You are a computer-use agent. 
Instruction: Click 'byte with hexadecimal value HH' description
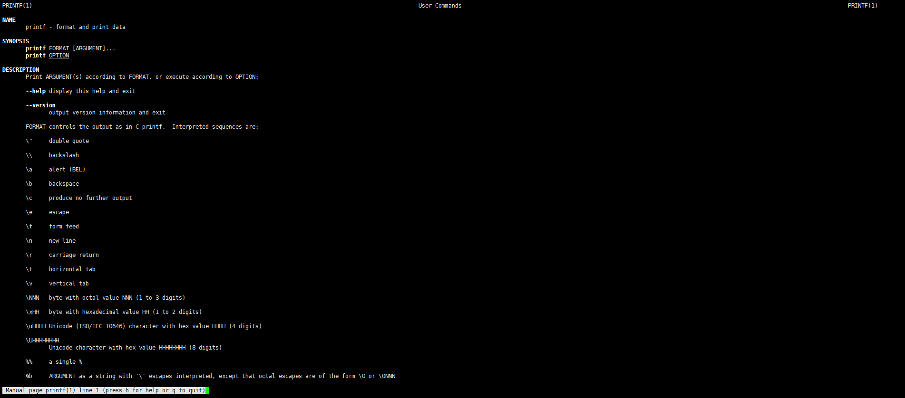click(126, 312)
